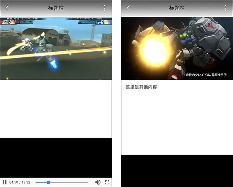
Task: Click the video progress slider handle
Action: pyautogui.click(x=48, y=182)
